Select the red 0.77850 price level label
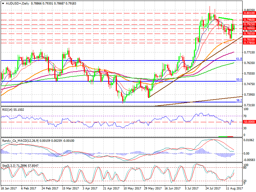 pos(249,43)
